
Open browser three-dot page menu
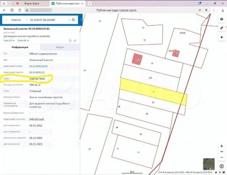(x=214, y=10)
